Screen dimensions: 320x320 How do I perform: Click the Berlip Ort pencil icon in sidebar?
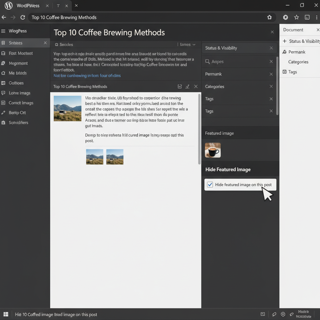pyautogui.click(x=3, y=112)
